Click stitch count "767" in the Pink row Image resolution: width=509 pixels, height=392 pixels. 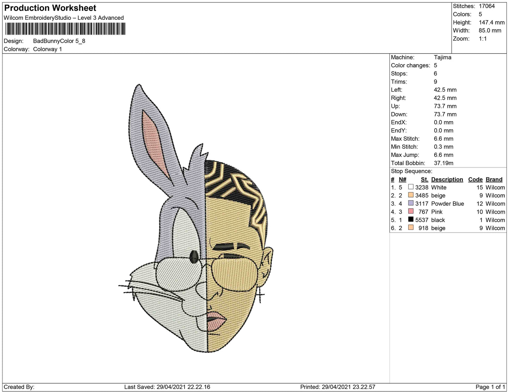tap(423, 212)
